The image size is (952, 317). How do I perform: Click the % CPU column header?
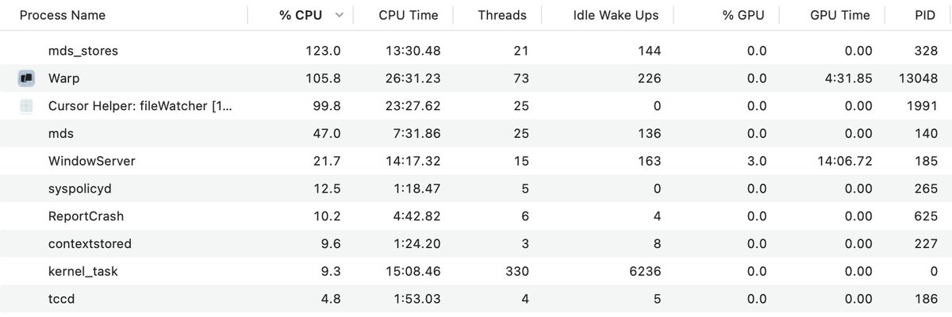coord(301,15)
